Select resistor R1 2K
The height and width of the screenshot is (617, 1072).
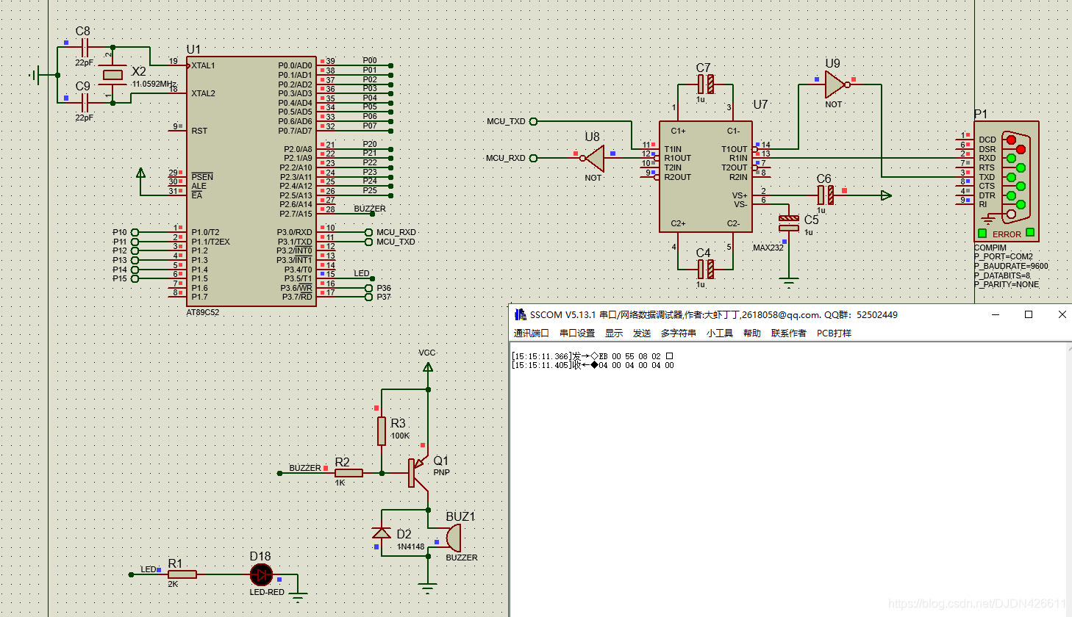pyautogui.click(x=182, y=574)
